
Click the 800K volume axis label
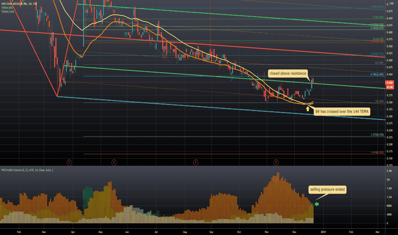click(389, 206)
